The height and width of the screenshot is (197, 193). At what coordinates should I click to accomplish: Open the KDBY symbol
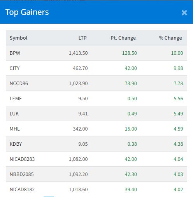[x=16, y=144]
